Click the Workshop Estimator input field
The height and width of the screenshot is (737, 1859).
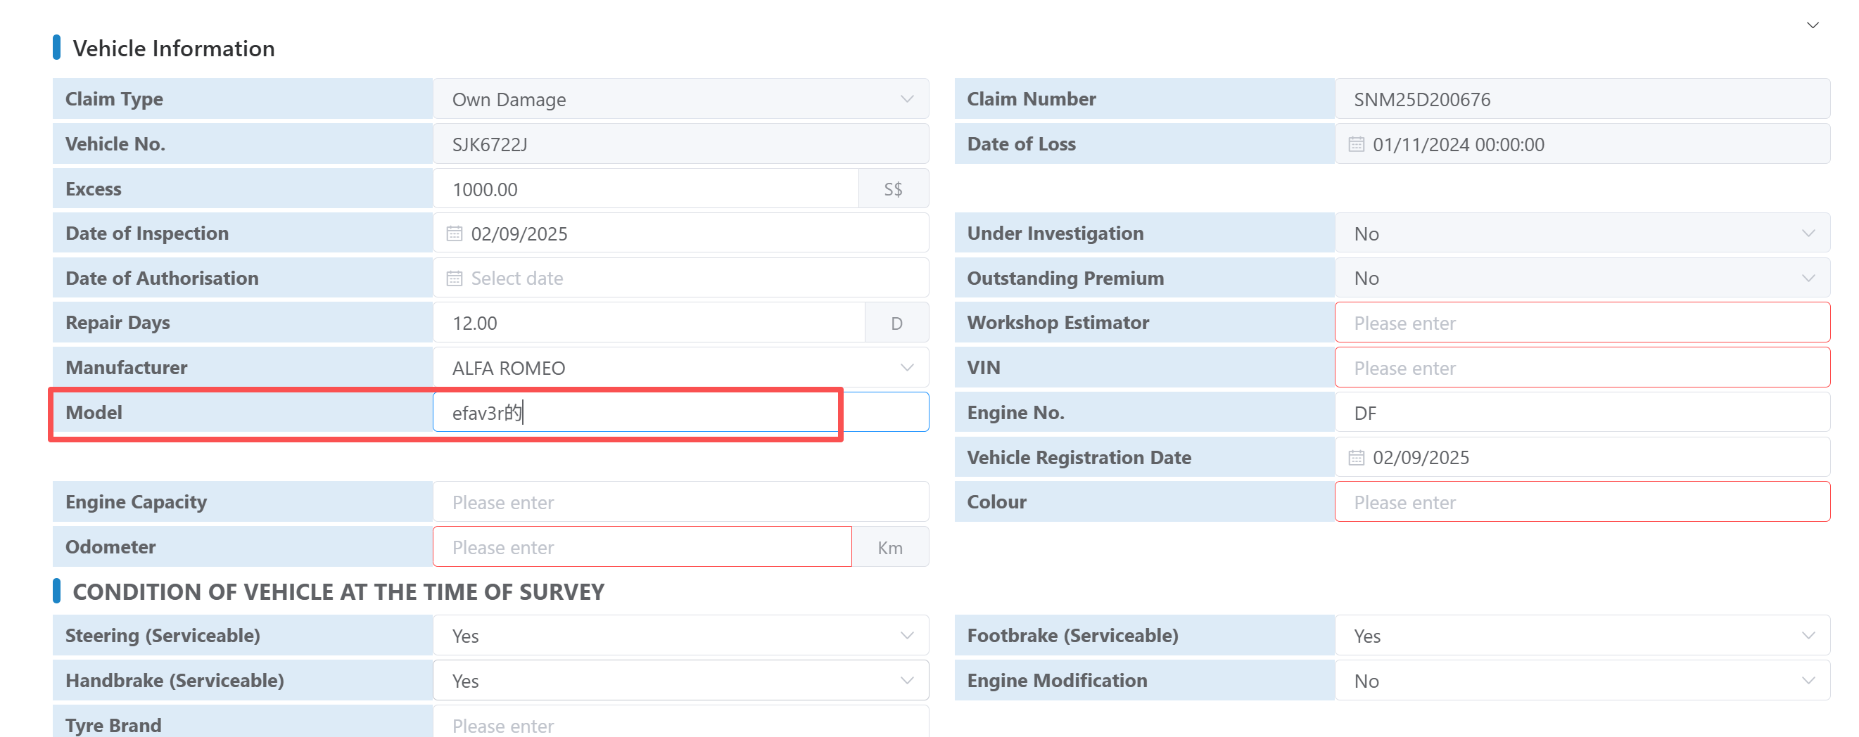click(1580, 323)
